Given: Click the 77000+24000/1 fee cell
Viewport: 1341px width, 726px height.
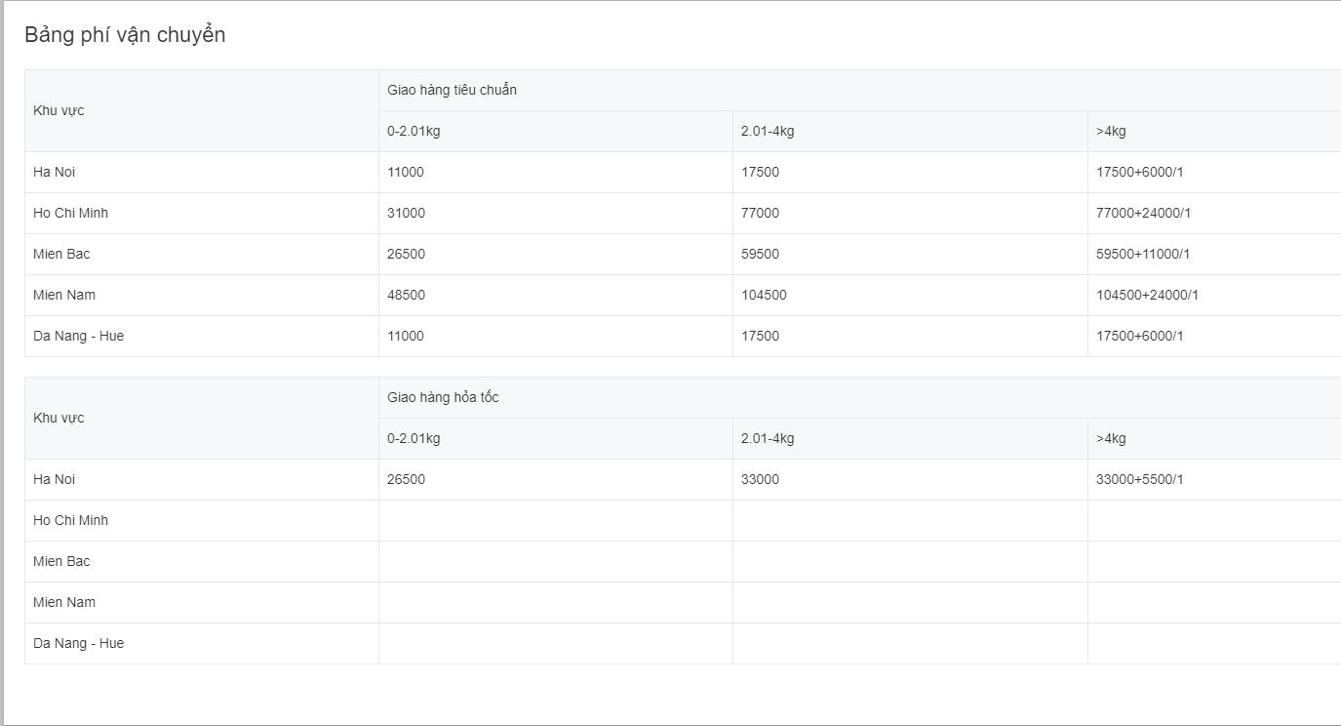Looking at the screenshot, I should [x=1143, y=213].
